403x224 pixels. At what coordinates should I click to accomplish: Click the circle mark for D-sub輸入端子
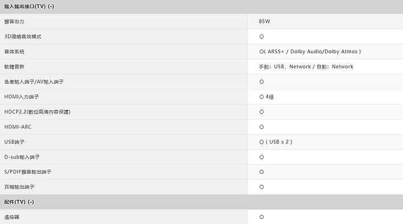point(261,157)
